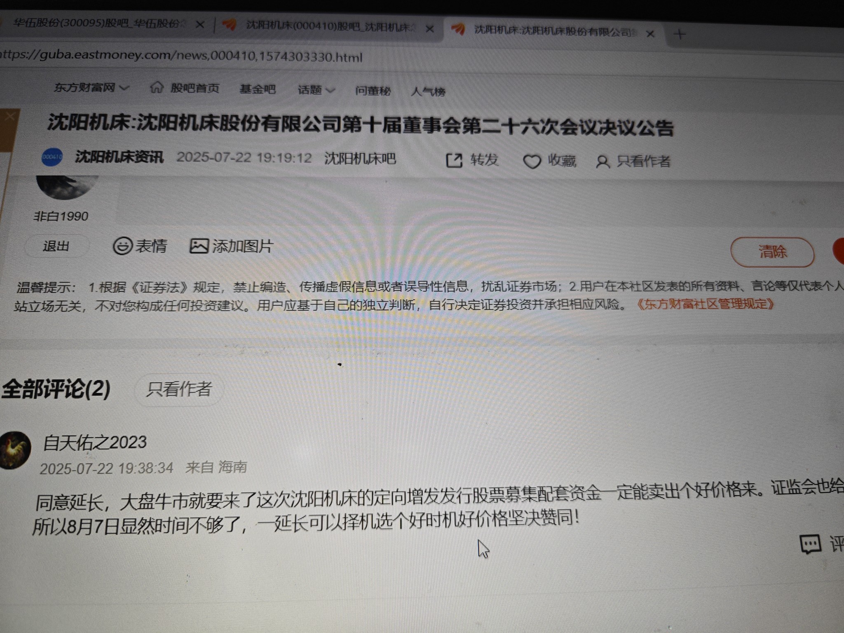The width and height of the screenshot is (844, 633).
Task: Open the 问董秘 navigation item
Action: (x=373, y=91)
